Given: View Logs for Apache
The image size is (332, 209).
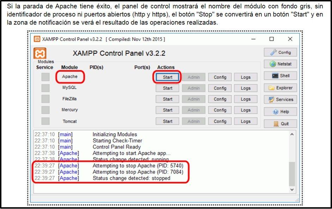Looking at the screenshot, I should click(x=246, y=77).
